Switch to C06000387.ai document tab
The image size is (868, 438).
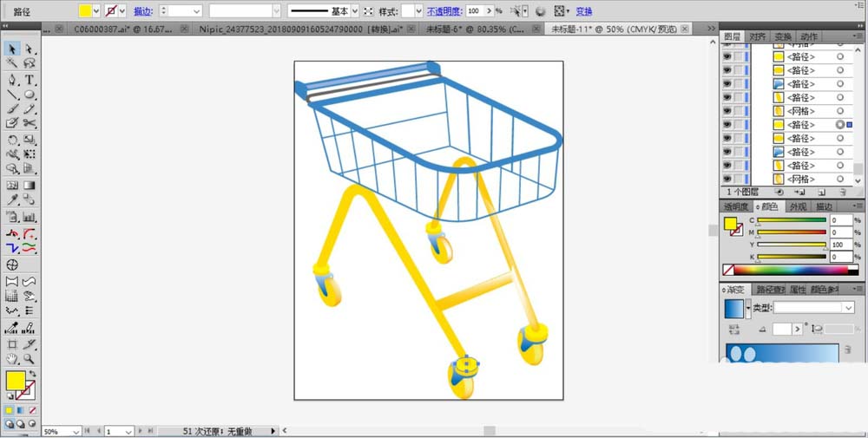(x=125, y=29)
